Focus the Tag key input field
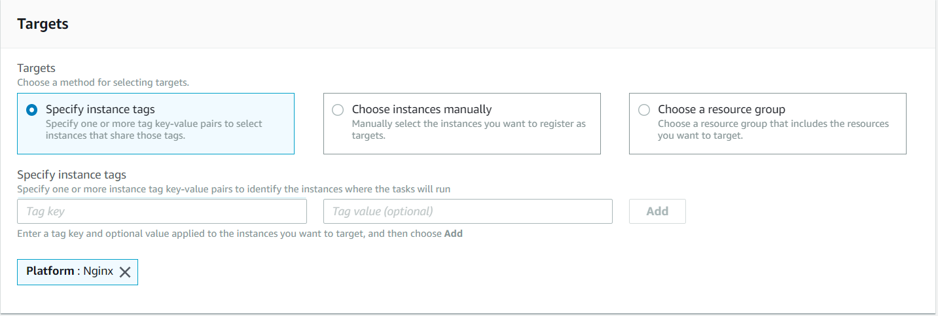This screenshot has height=316, width=938. (162, 211)
